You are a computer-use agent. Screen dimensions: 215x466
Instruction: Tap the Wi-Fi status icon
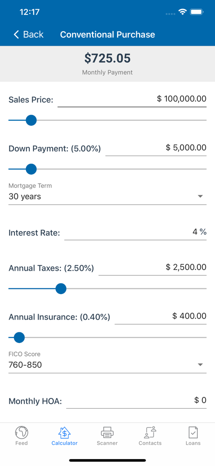182,12
